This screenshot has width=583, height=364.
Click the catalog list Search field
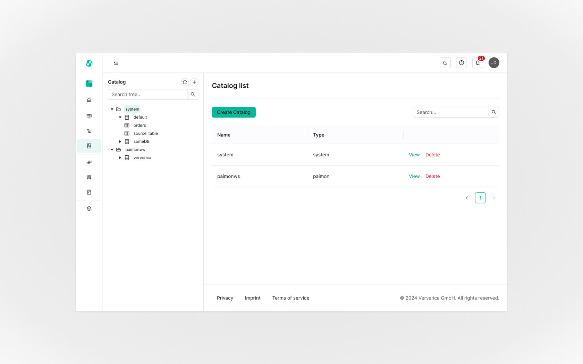450,112
